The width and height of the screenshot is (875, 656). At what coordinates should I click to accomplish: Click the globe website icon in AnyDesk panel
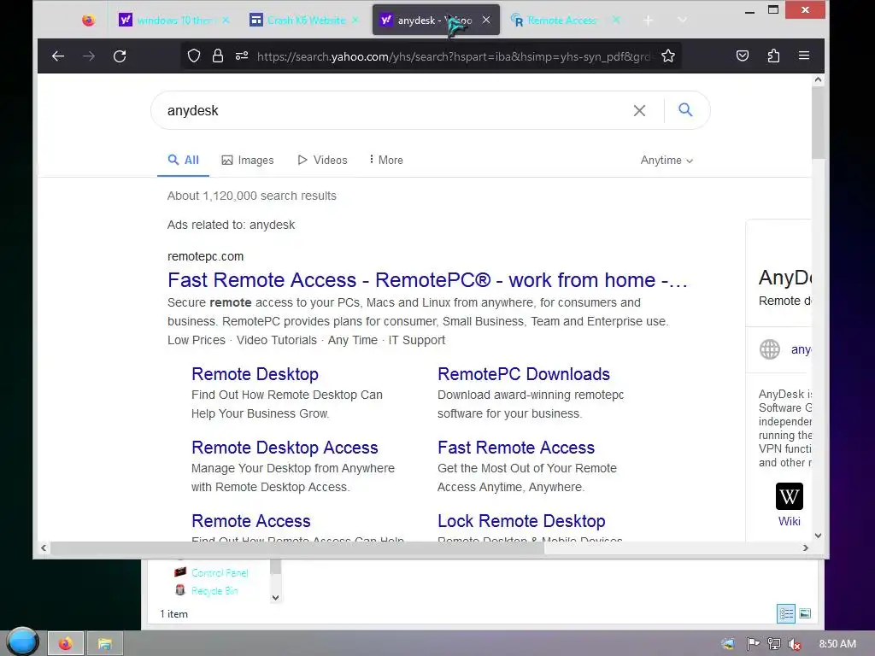click(x=770, y=349)
